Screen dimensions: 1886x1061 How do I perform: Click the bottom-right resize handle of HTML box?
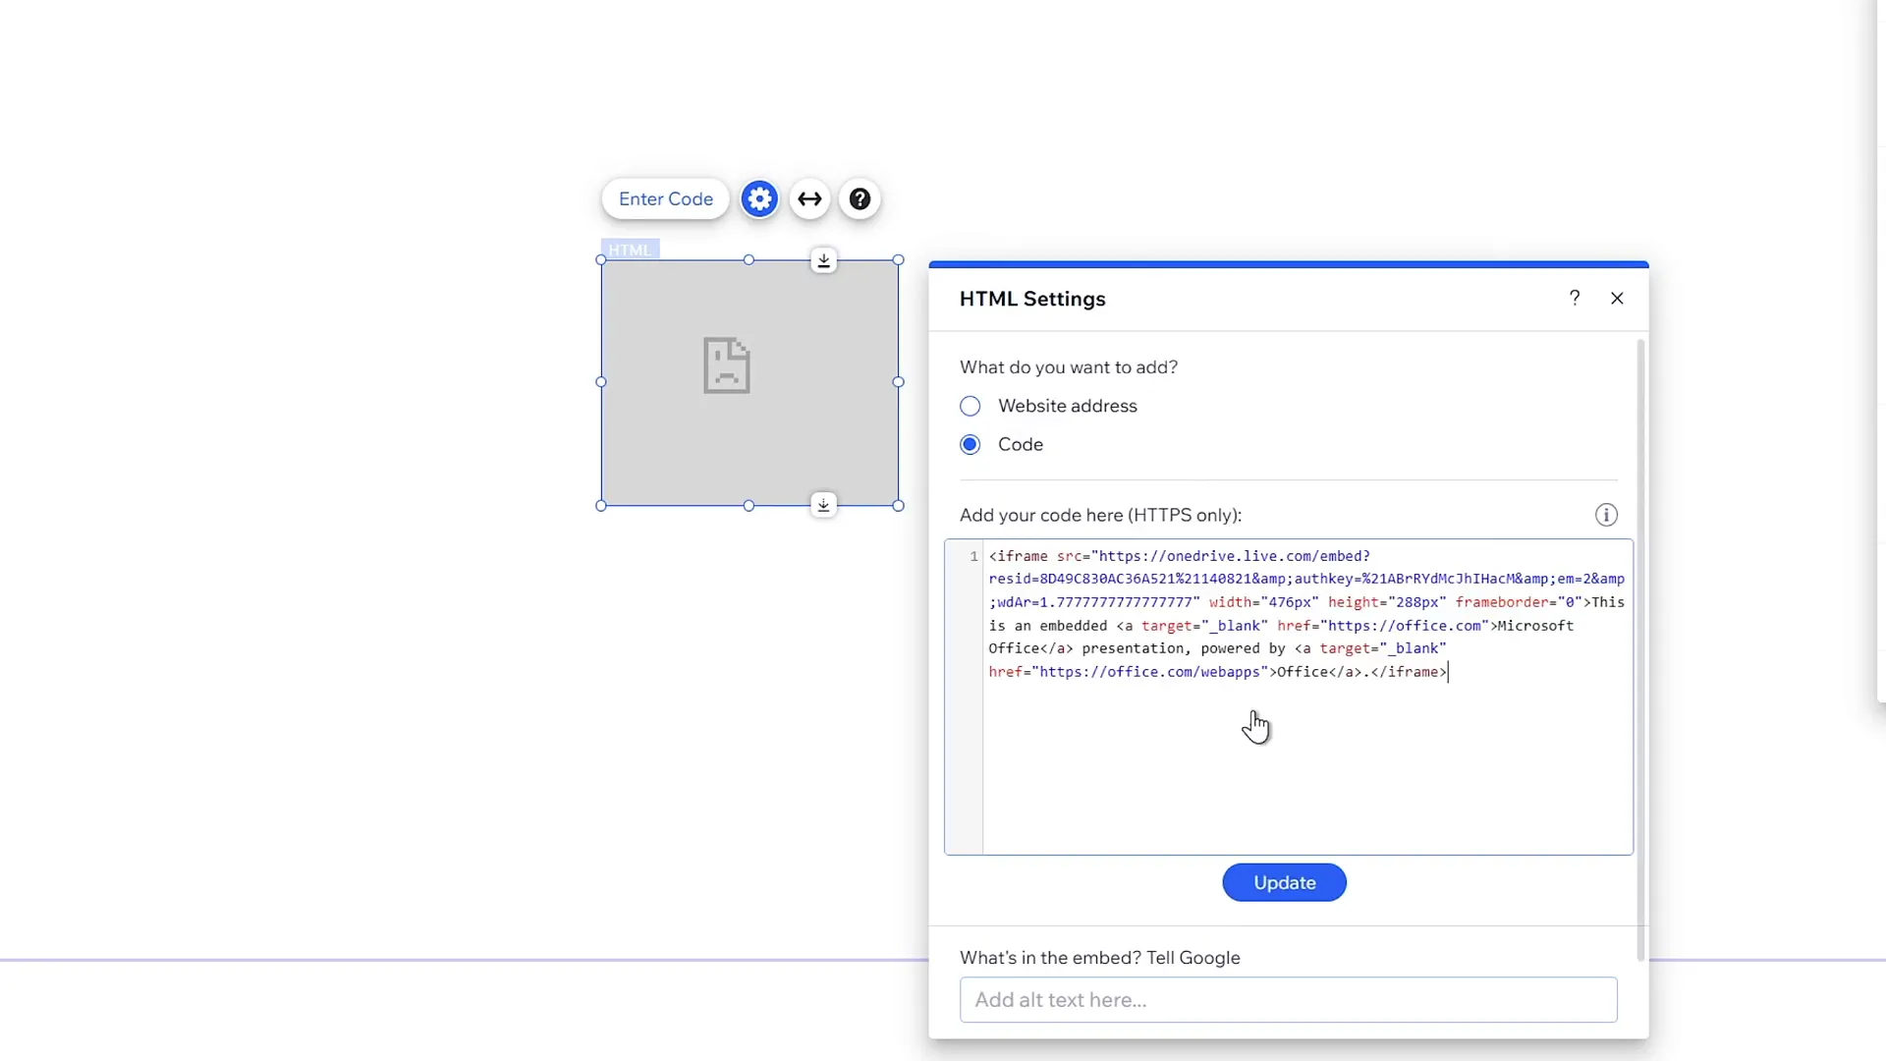898,506
